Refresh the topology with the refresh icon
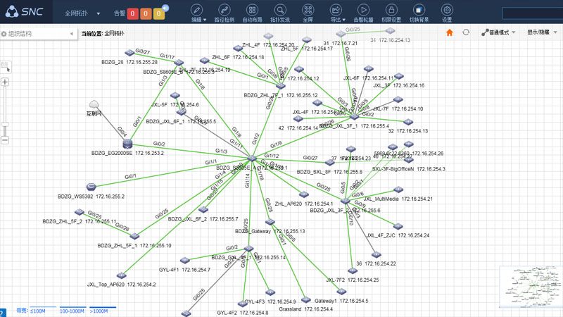563x317 pixels. [x=466, y=32]
